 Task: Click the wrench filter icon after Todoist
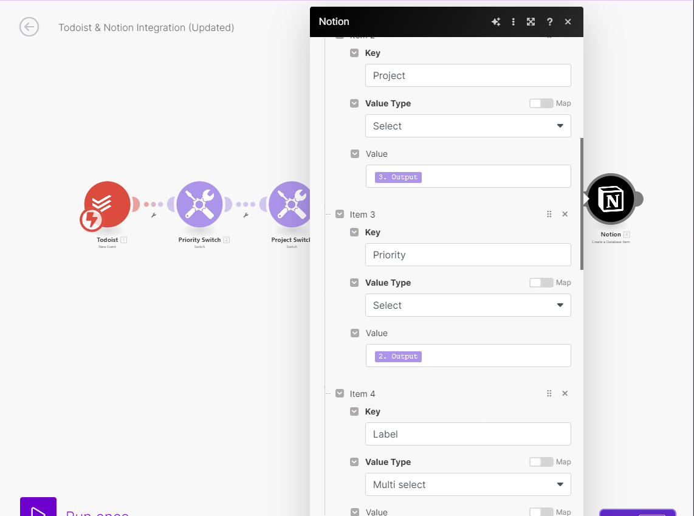click(x=154, y=215)
